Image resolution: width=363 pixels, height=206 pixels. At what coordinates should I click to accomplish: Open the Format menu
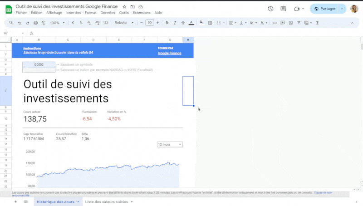[x=90, y=13]
